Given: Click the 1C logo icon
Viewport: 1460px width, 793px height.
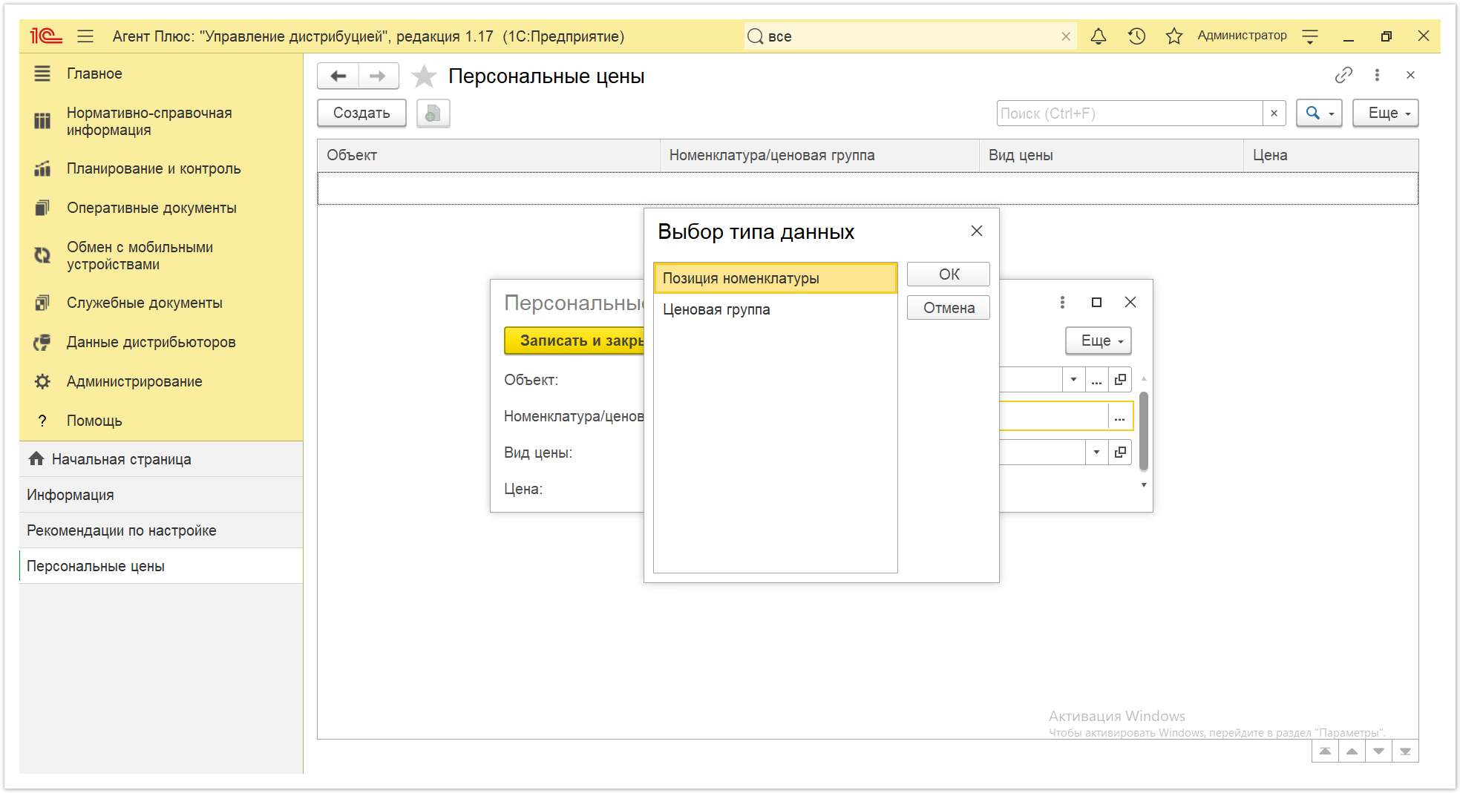Looking at the screenshot, I should (x=45, y=36).
